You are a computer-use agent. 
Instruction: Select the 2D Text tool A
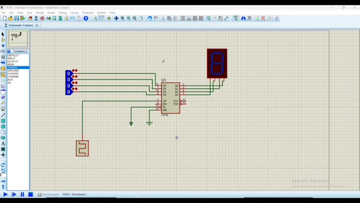pyautogui.click(x=3, y=144)
